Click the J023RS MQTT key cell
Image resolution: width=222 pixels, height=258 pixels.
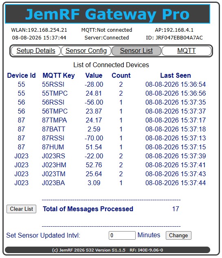click(x=53, y=156)
